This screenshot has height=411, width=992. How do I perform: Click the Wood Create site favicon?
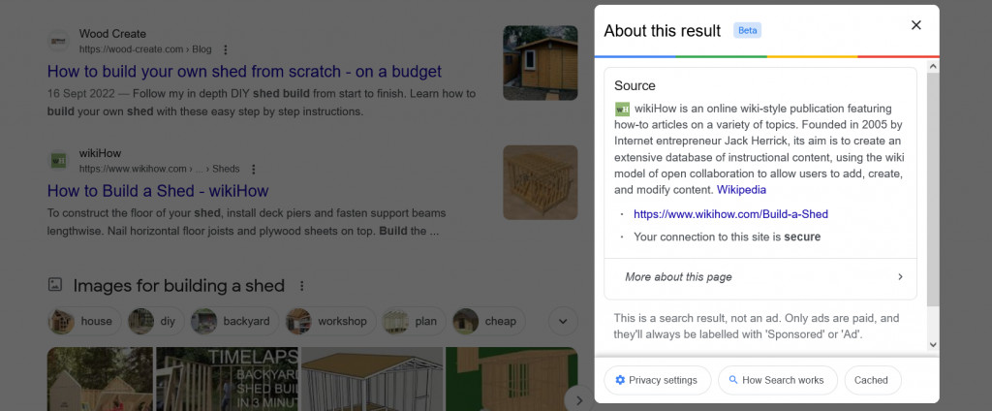[x=58, y=41]
